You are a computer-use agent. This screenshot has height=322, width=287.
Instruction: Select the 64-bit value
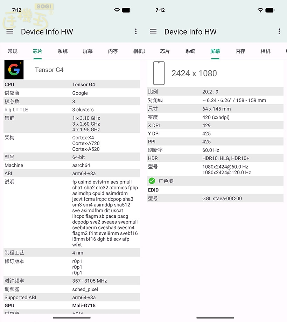(78, 157)
